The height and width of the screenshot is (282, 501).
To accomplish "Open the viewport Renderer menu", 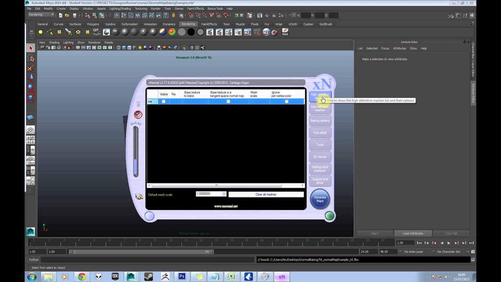I will coord(94,42).
